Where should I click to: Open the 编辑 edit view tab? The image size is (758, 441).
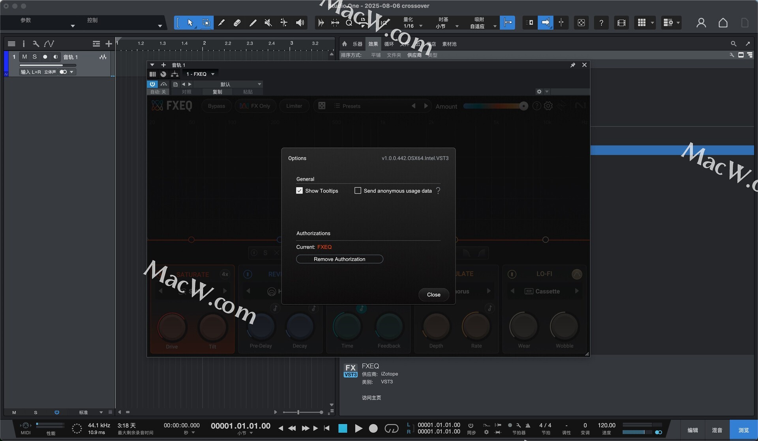(693, 430)
